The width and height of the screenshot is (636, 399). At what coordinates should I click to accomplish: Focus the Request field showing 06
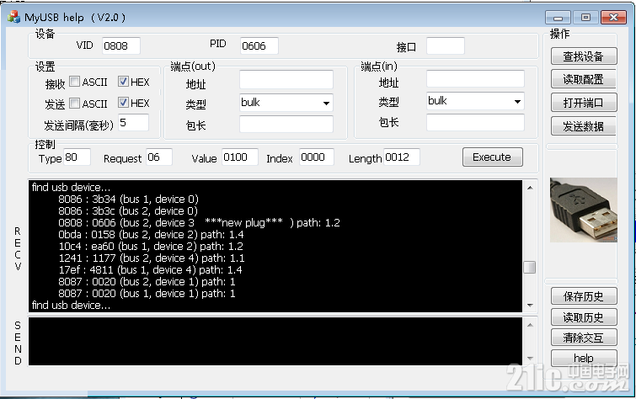click(x=159, y=157)
